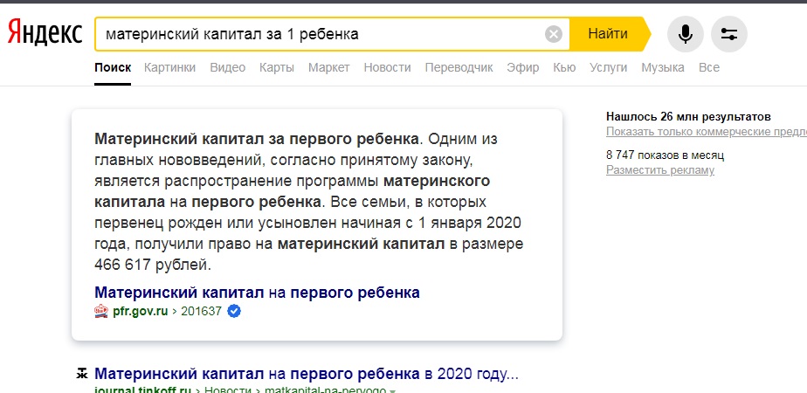This screenshot has width=807, height=393.
Task: Click the '8 747 показов в месяц' text
Action: tap(665, 155)
